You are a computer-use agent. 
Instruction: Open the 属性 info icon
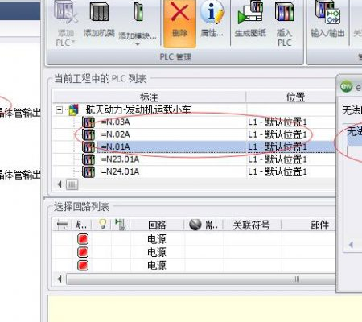click(212, 12)
